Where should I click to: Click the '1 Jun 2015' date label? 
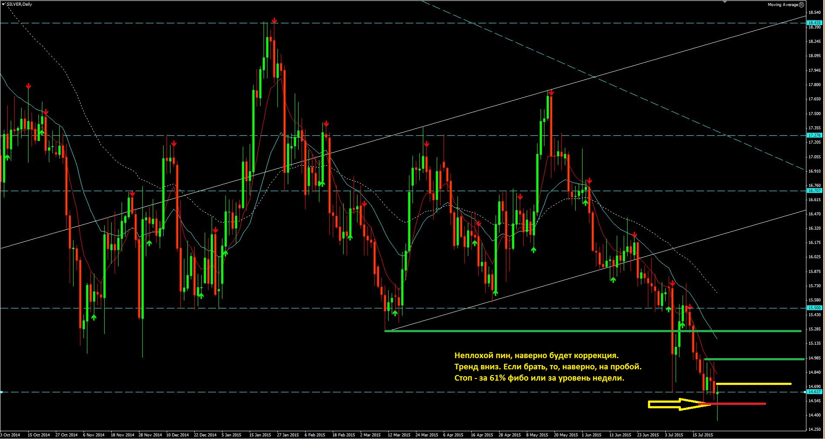tap(592, 435)
